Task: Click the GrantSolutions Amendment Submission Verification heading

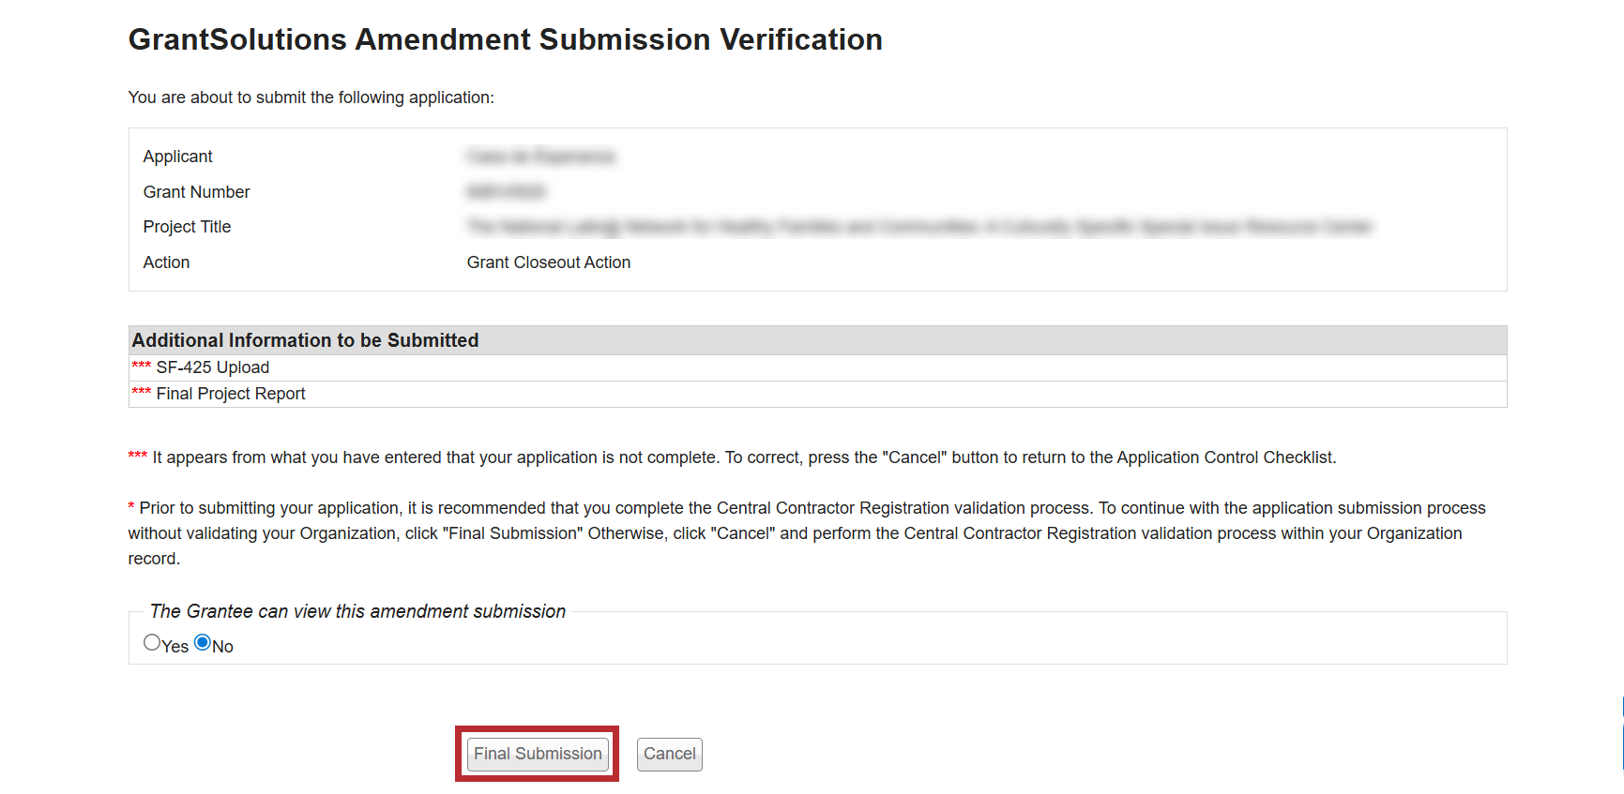Action: (505, 39)
